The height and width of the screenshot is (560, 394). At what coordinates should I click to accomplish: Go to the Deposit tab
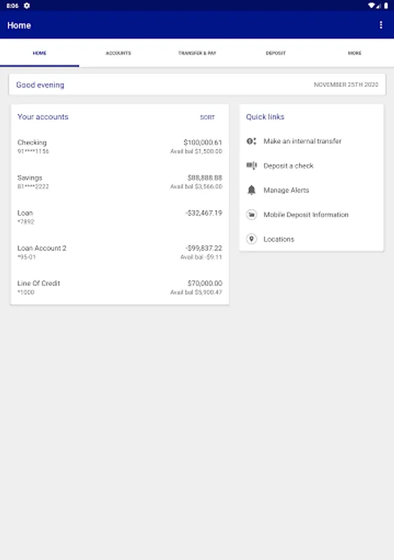click(276, 54)
